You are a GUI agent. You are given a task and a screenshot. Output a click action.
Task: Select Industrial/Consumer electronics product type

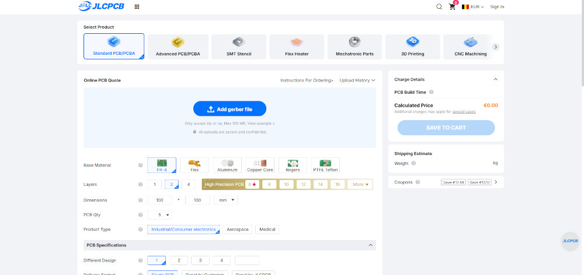coord(183,230)
